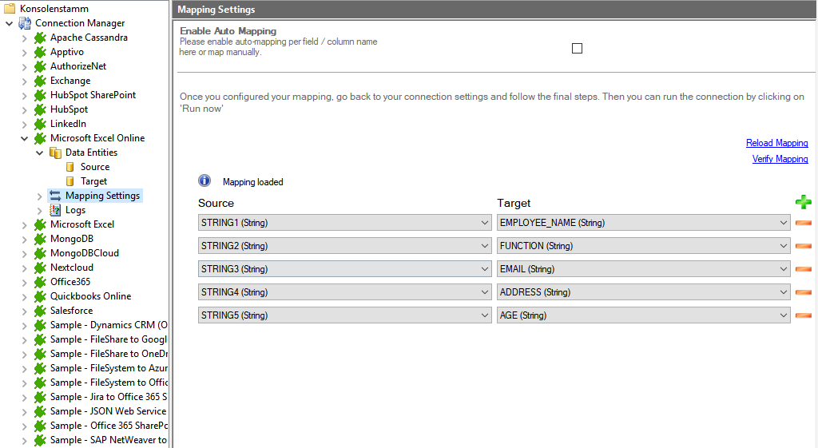818x448 pixels.
Task: Open the STRING2 source dropdown
Action: 484,246
